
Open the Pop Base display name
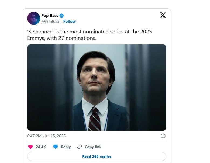(50, 16)
